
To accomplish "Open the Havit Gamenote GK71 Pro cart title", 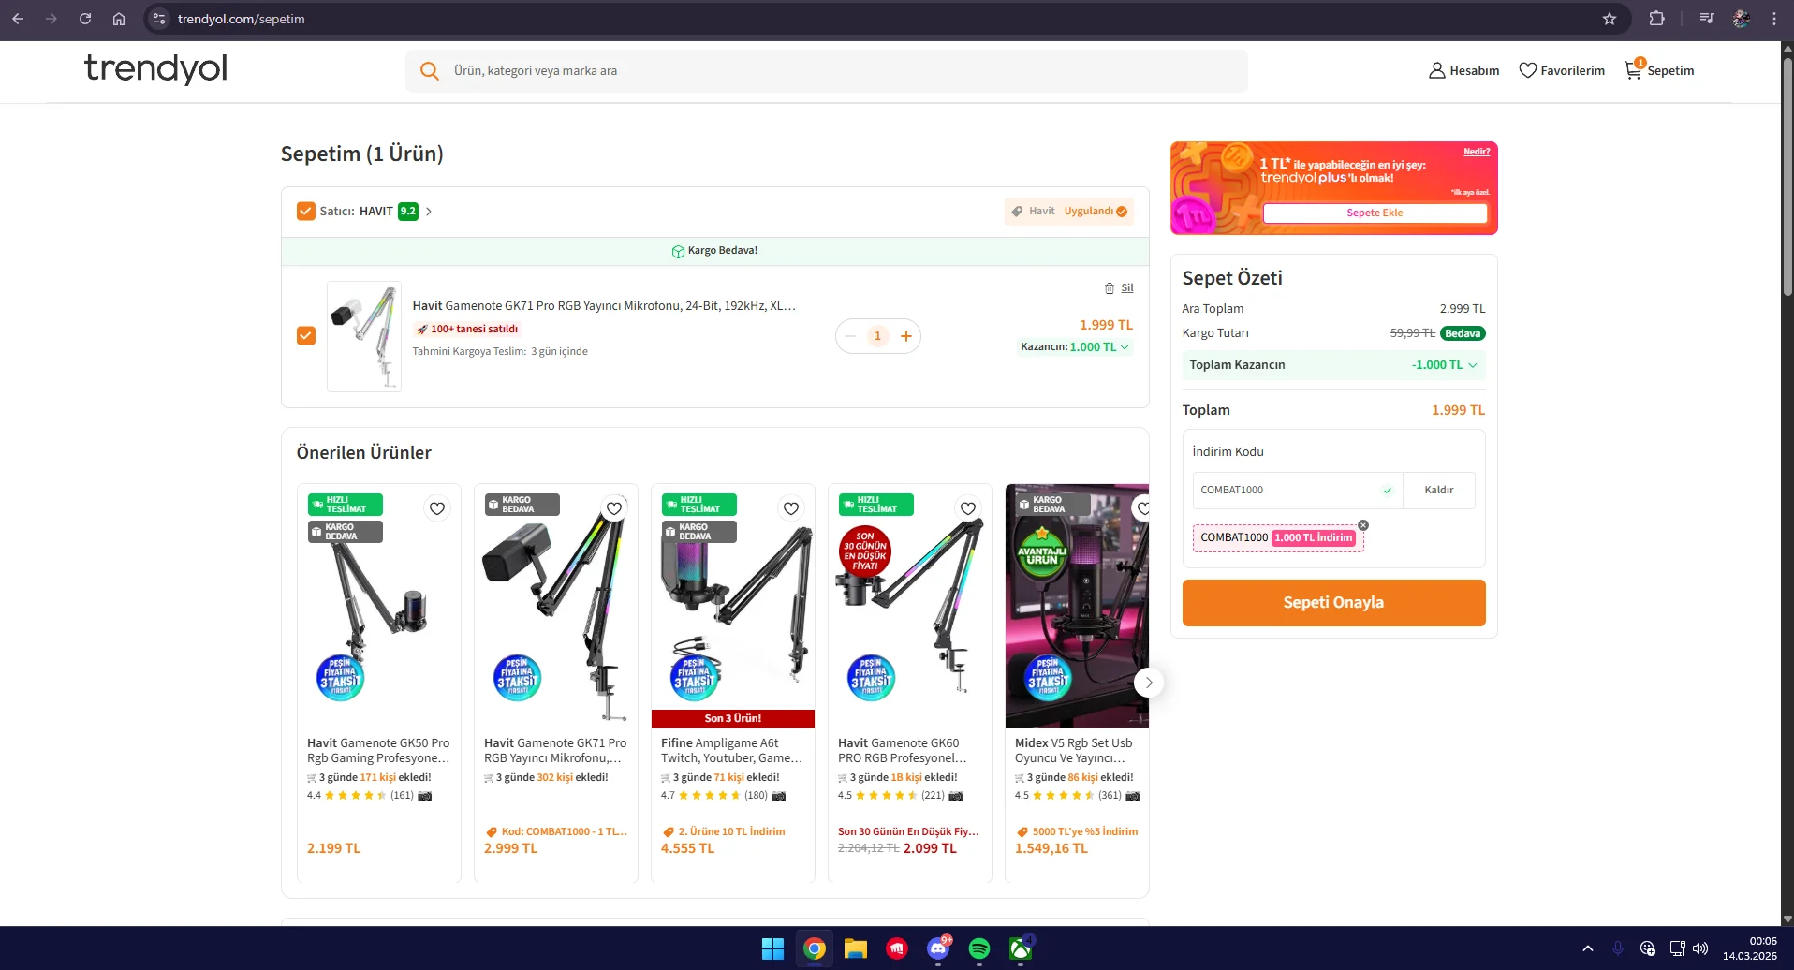I will (x=604, y=306).
